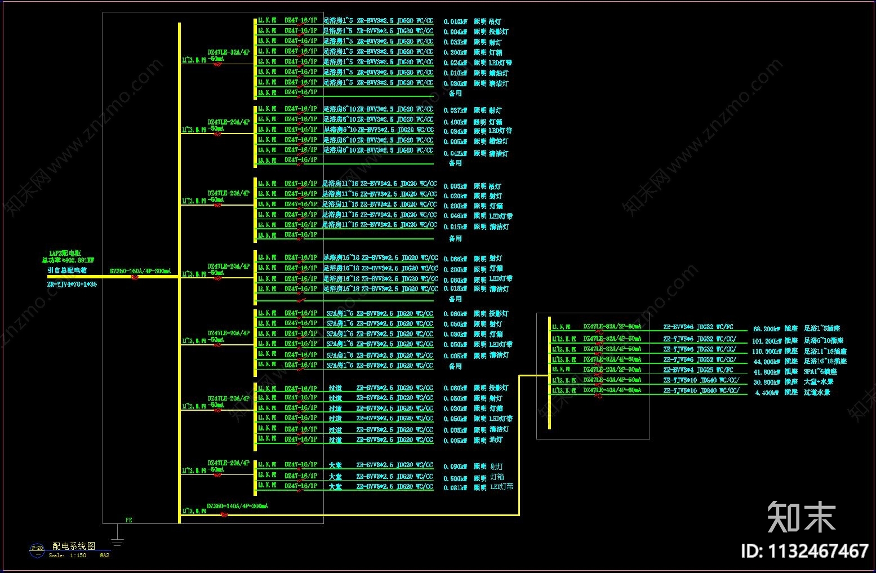The height and width of the screenshot is (573, 876).
Task: Select the '大堂+水景' circuit label
Action: point(819,382)
